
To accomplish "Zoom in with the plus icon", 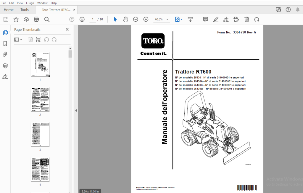I will 146,19.
